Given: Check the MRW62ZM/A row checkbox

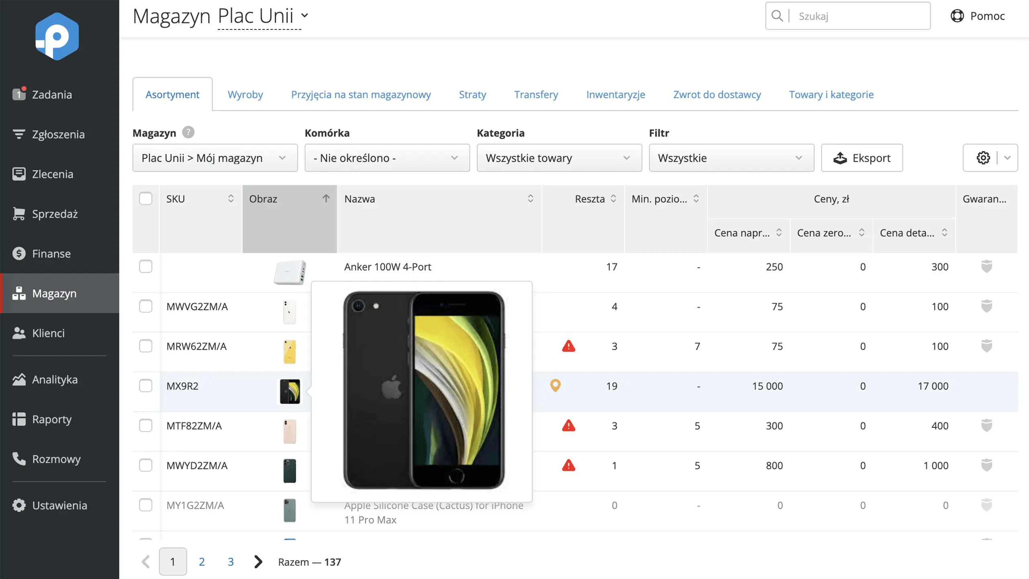Looking at the screenshot, I should [x=146, y=346].
